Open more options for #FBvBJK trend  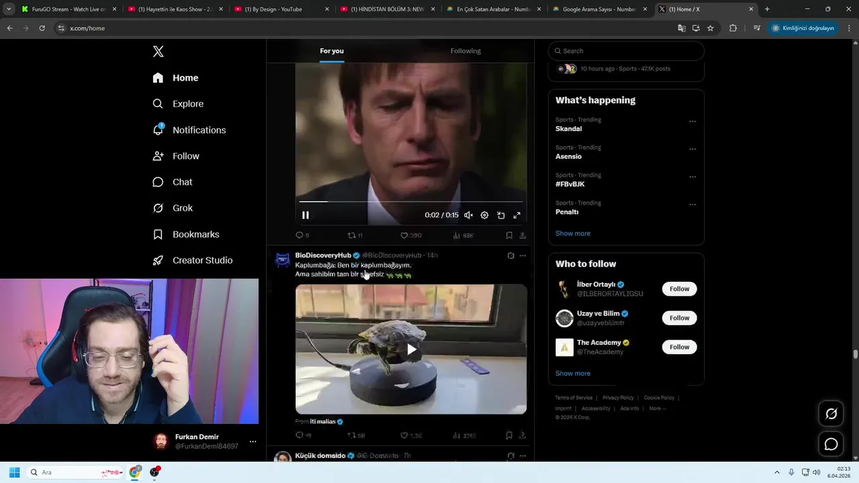tap(693, 177)
